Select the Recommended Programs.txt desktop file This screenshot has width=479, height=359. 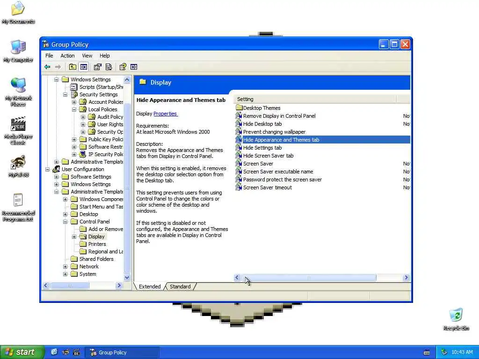pyautogui.click(x=18, y=207)
